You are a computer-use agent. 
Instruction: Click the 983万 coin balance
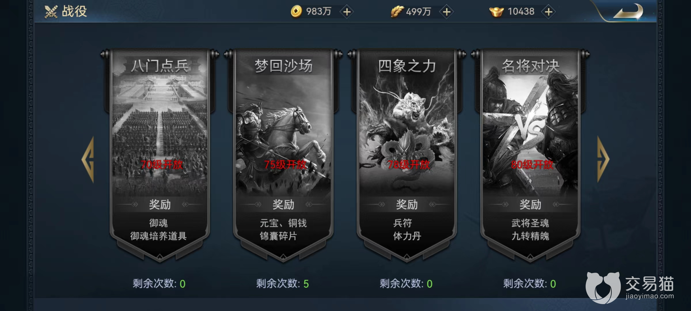(318, 12)
